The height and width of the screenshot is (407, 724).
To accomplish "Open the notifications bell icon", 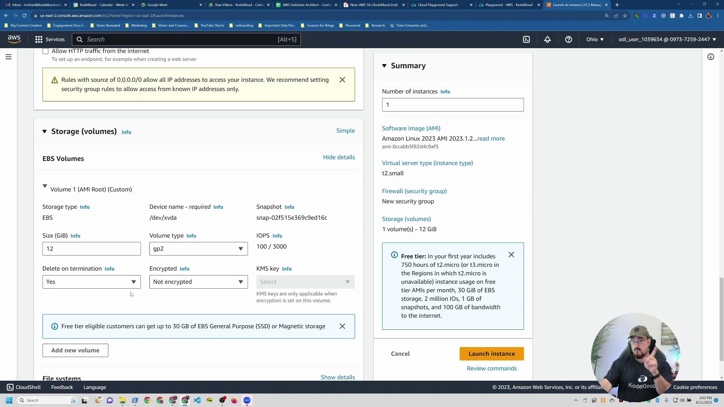I will pos(548,39).
